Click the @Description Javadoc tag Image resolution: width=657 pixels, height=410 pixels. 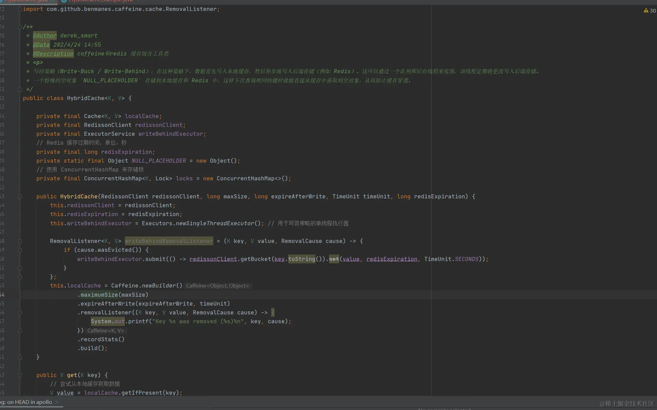click(53, 54)
